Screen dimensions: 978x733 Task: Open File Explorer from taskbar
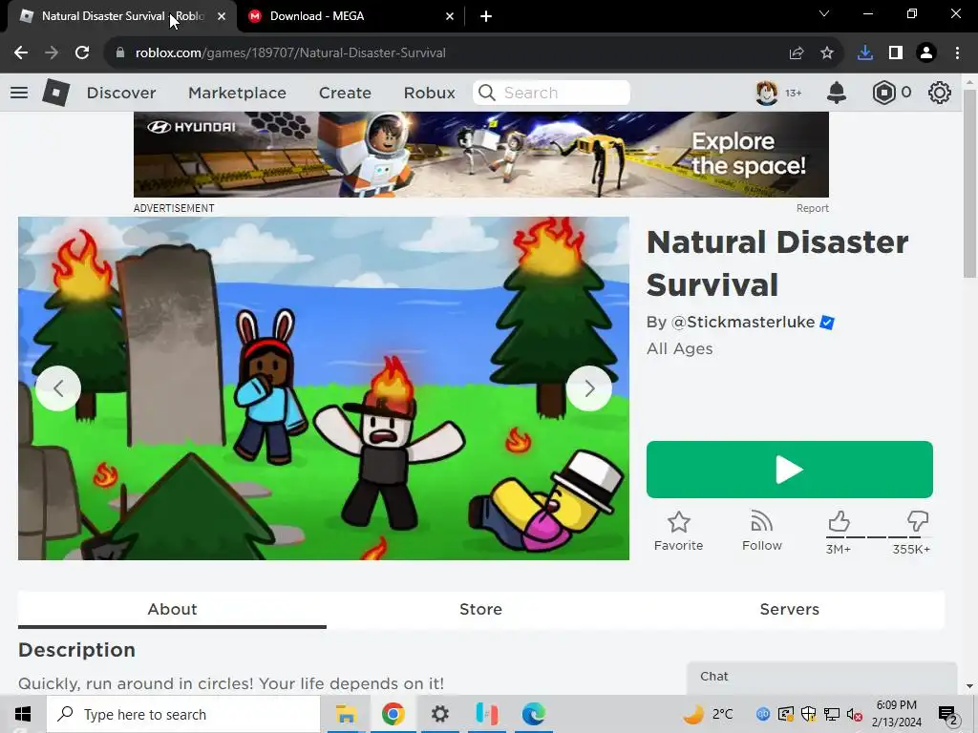pyautogui.click(x=346, y=714)
